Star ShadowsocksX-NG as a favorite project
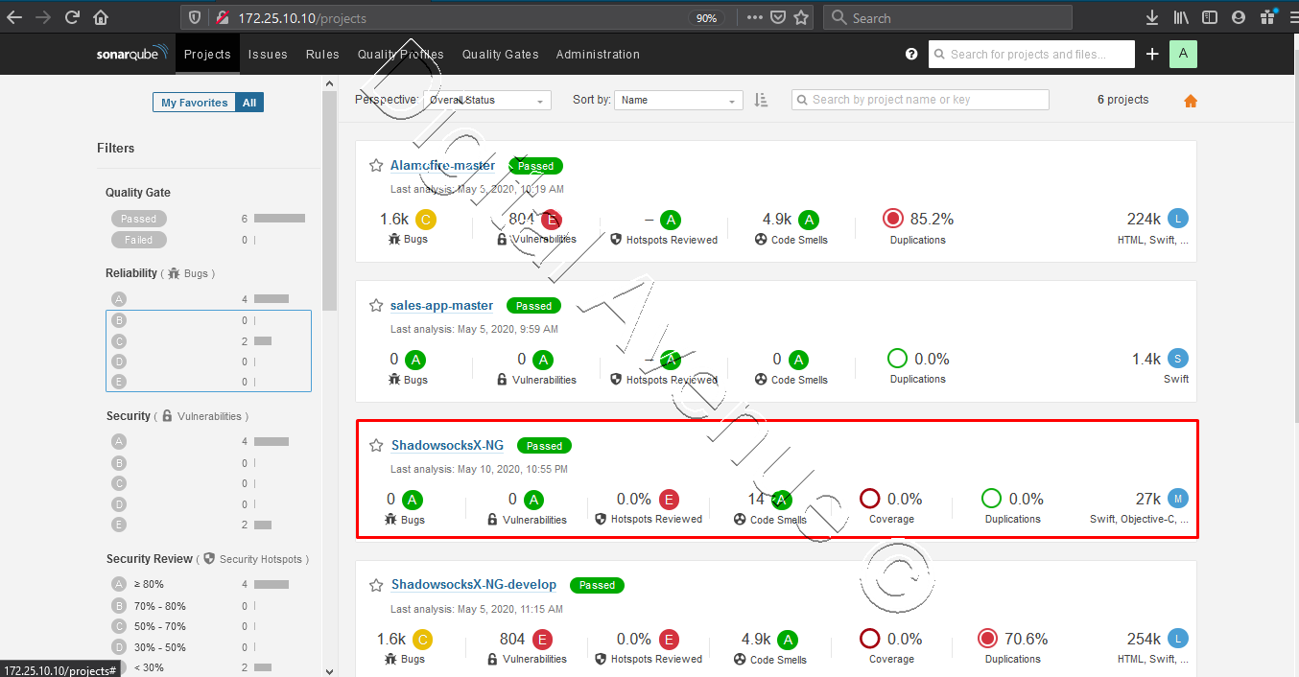This screenshot has height=677, width=1299. [375, 445]
